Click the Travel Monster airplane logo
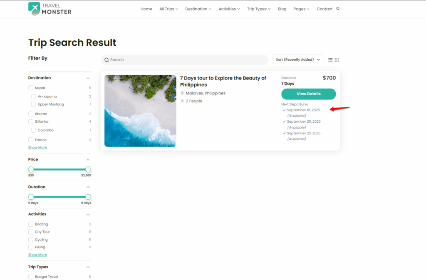Screen dimensions: 426x280 pos(34,8)
